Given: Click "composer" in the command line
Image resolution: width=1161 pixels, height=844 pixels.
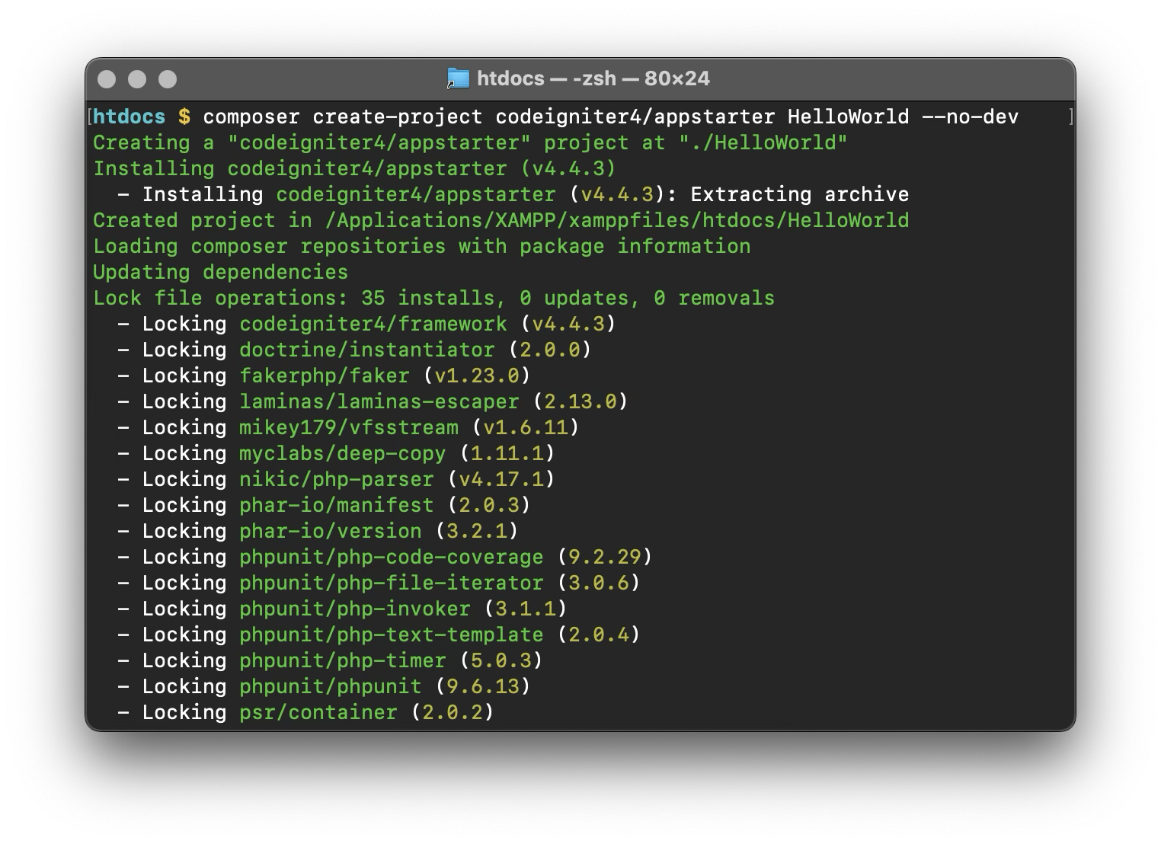Looking at the screenshot, I should tap(251, 117).
